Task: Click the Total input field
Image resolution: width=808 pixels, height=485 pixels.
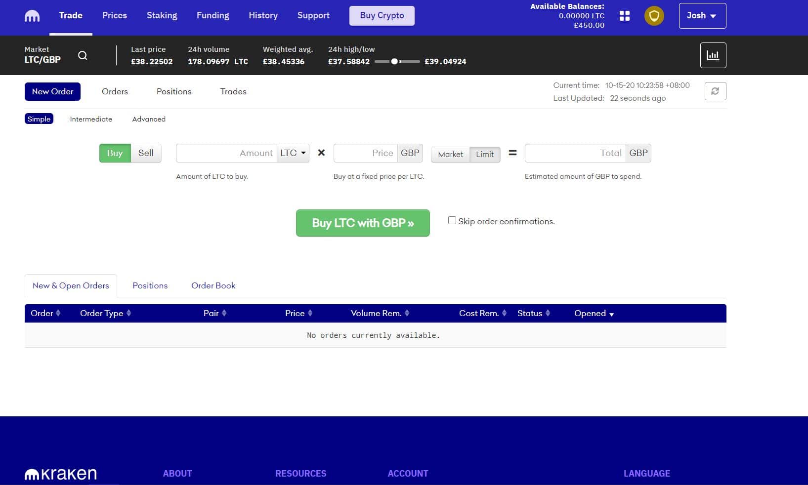Action: pyautogui.click(x=575, y=153)
